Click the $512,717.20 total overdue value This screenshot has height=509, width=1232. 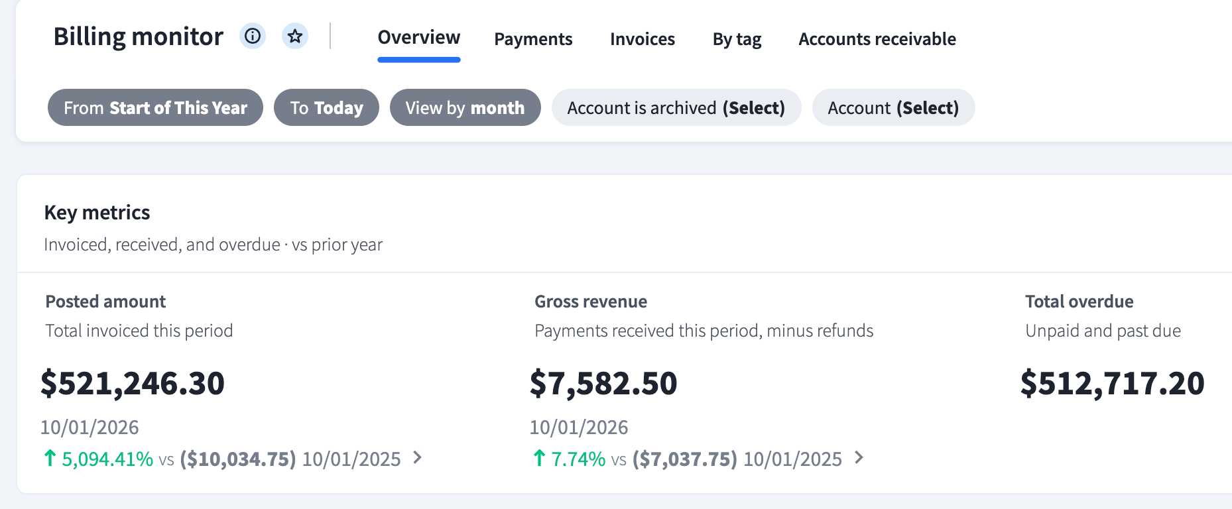point(1113,383)
